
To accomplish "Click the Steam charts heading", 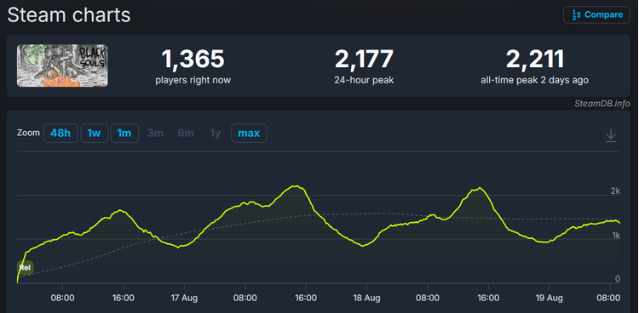I will tap(69, 15).
